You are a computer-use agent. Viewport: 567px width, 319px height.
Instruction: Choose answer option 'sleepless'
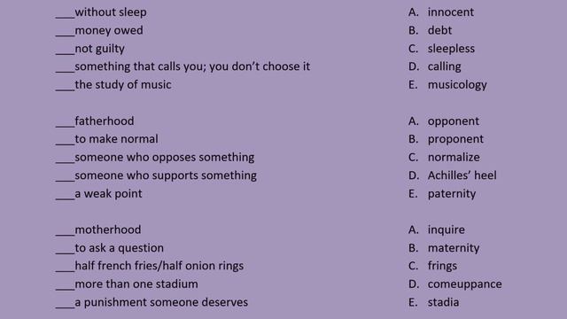coord(451,49)
